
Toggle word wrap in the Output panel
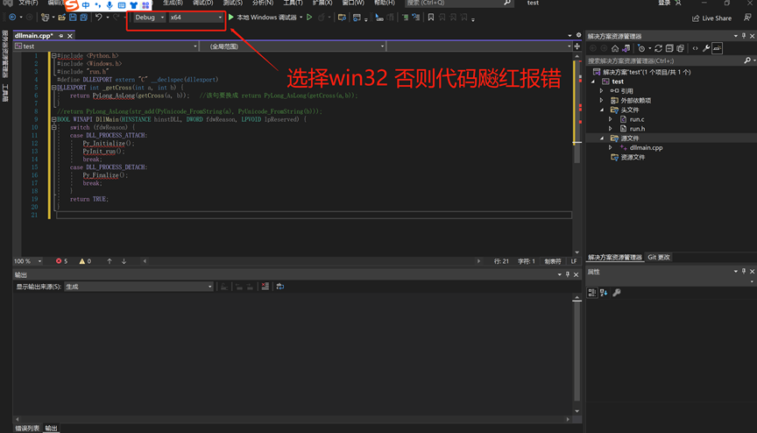[x=280, y=287]
